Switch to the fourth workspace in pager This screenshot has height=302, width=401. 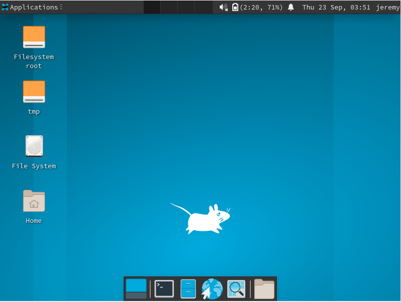click(x=203, y=7)
